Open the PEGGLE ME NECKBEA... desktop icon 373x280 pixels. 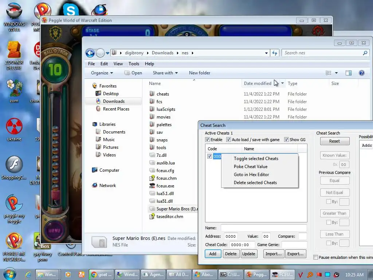point(14,247)
